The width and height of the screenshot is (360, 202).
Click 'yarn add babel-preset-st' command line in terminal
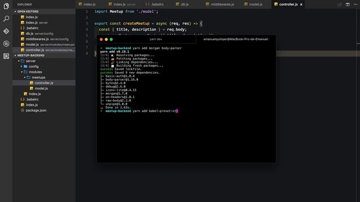(154, 111)
